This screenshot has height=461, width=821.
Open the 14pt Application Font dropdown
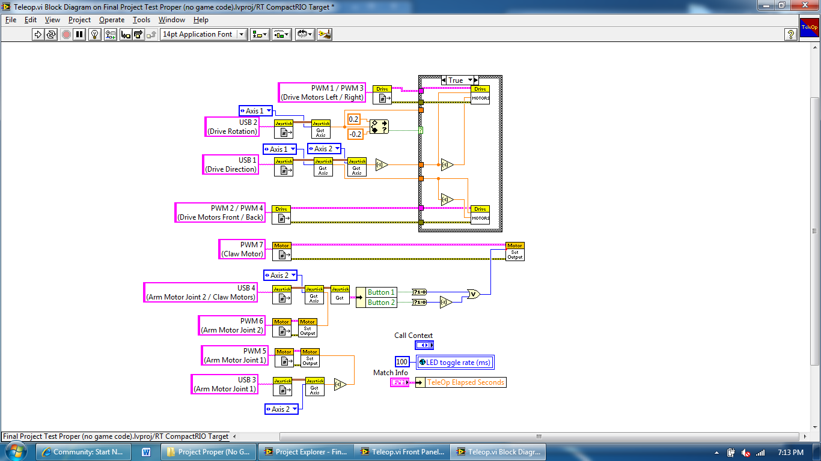pyautogui.click(x=204, y=34)
